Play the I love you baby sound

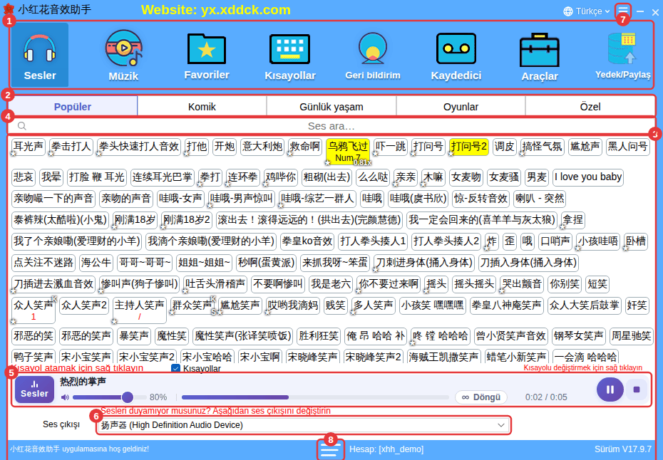[587, 177]
